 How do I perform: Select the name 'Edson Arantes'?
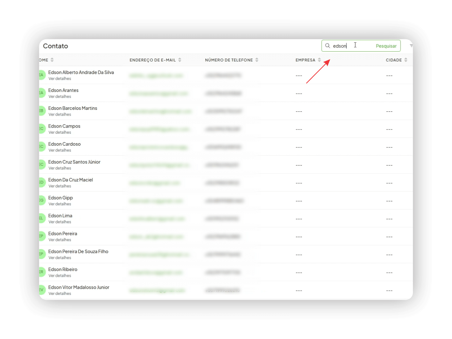pyautogui.click(x=63, y=90)
